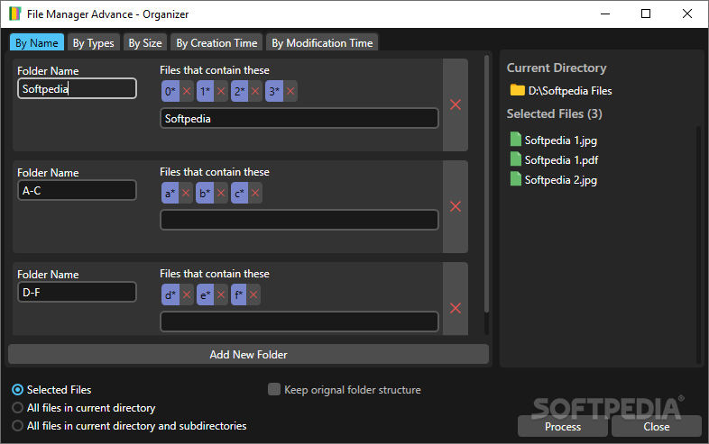
Task: Switch to the By Types tab
Action: point(94,42)
